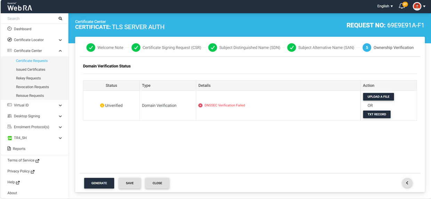Click the Ownership Verification step label
Viewport: 431px width, 199px height.
tap(393, 48)
